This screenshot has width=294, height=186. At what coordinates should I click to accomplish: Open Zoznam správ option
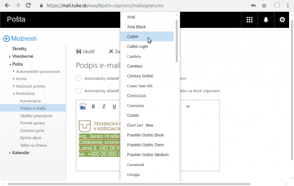pyautogui.click(x=32, y=131)
